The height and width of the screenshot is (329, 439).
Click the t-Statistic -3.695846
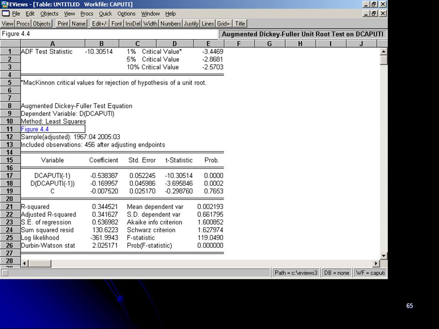click(179, 184)
